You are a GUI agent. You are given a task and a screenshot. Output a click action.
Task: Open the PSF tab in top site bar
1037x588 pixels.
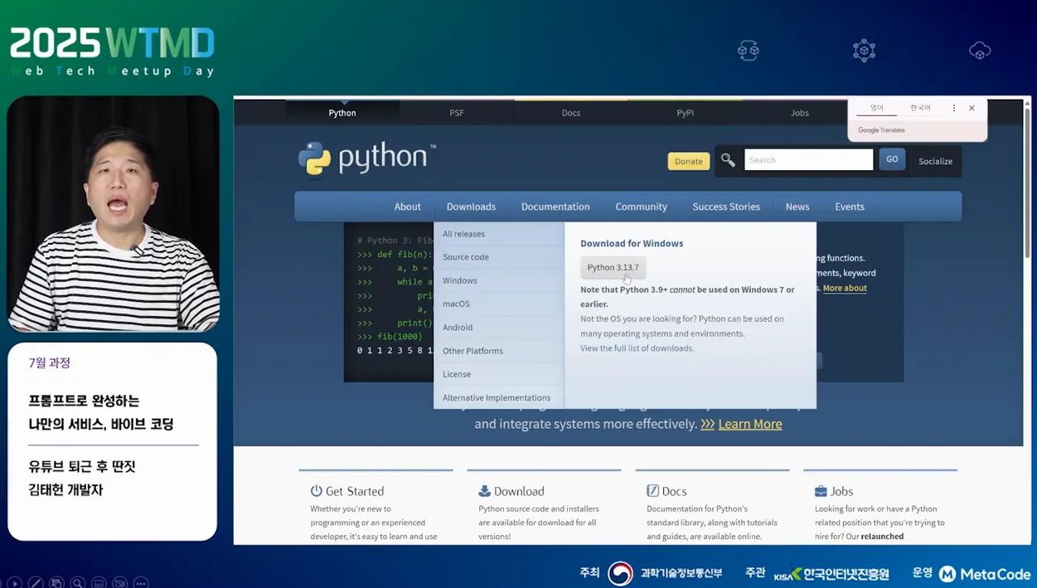(x=457, y=113)
